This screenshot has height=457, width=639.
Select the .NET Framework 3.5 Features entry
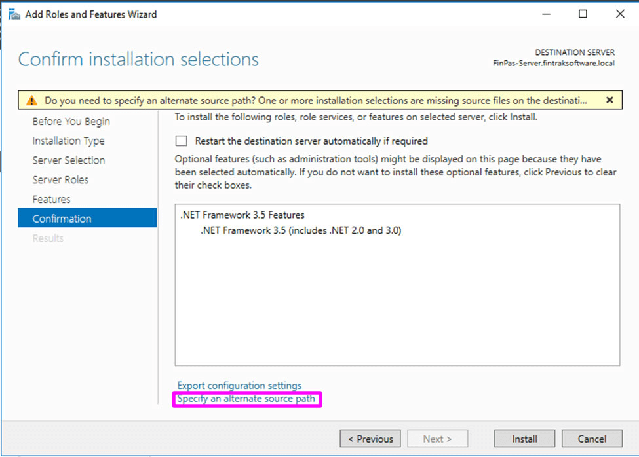(242, 215)
